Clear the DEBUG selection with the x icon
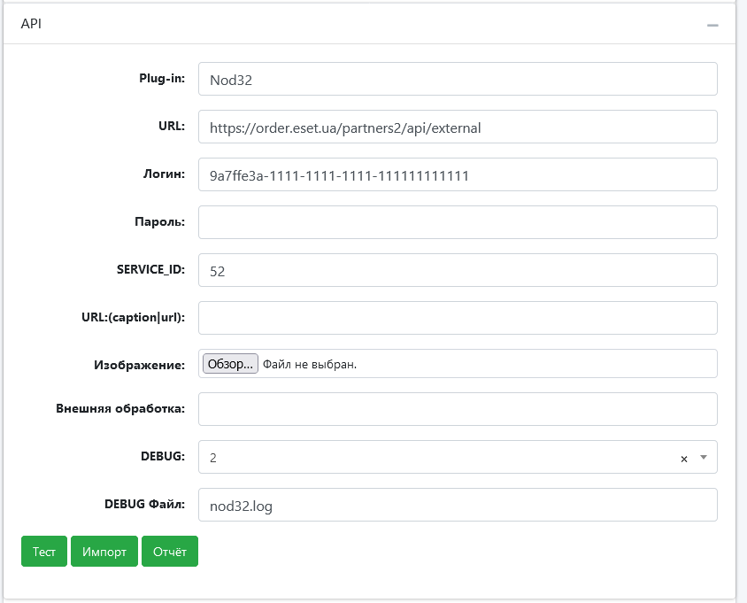 point(683,459)
